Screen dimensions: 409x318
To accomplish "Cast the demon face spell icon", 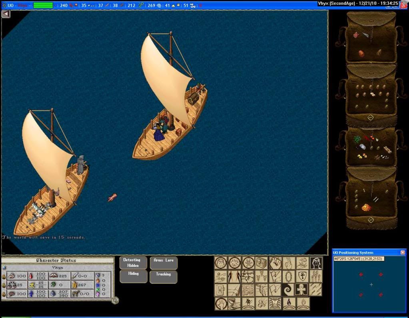I will 275,304.
